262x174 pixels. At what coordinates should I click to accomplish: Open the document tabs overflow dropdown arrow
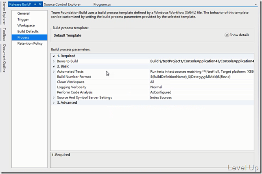point(256,4)
